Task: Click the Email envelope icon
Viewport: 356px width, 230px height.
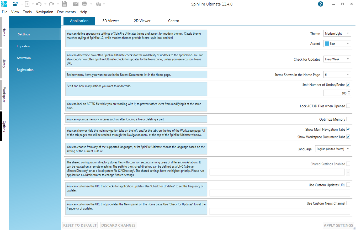Action: pos(76,4)
